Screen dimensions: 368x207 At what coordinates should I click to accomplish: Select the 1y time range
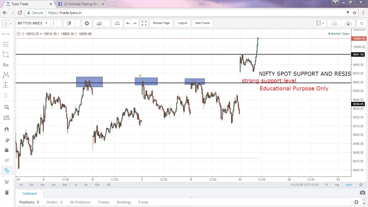pyautogui.click(x=76, y=185)
